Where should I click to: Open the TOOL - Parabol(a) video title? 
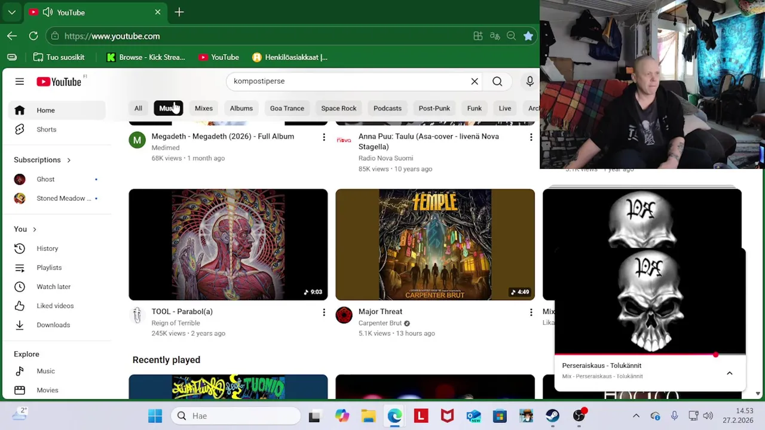pyautogui.click(x=182, y=312)
